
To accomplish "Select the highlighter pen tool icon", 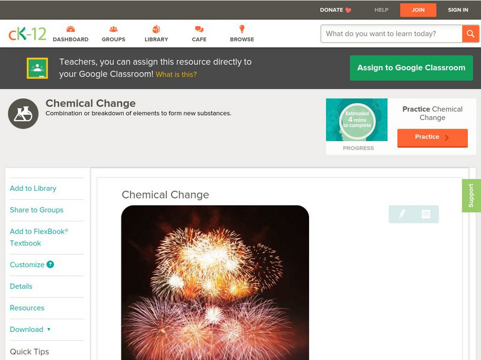I will [402, 214].
